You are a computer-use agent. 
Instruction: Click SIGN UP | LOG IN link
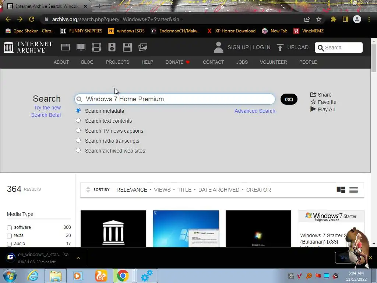pos(249,47)
